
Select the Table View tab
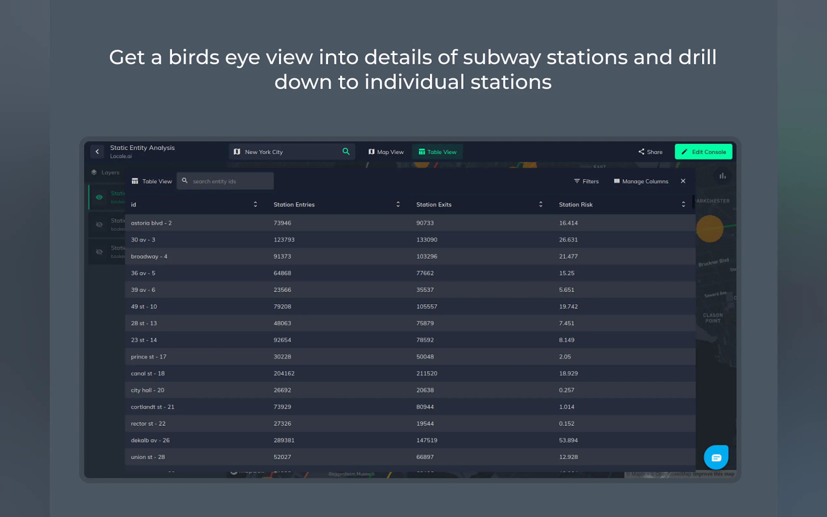pos(437,152)
